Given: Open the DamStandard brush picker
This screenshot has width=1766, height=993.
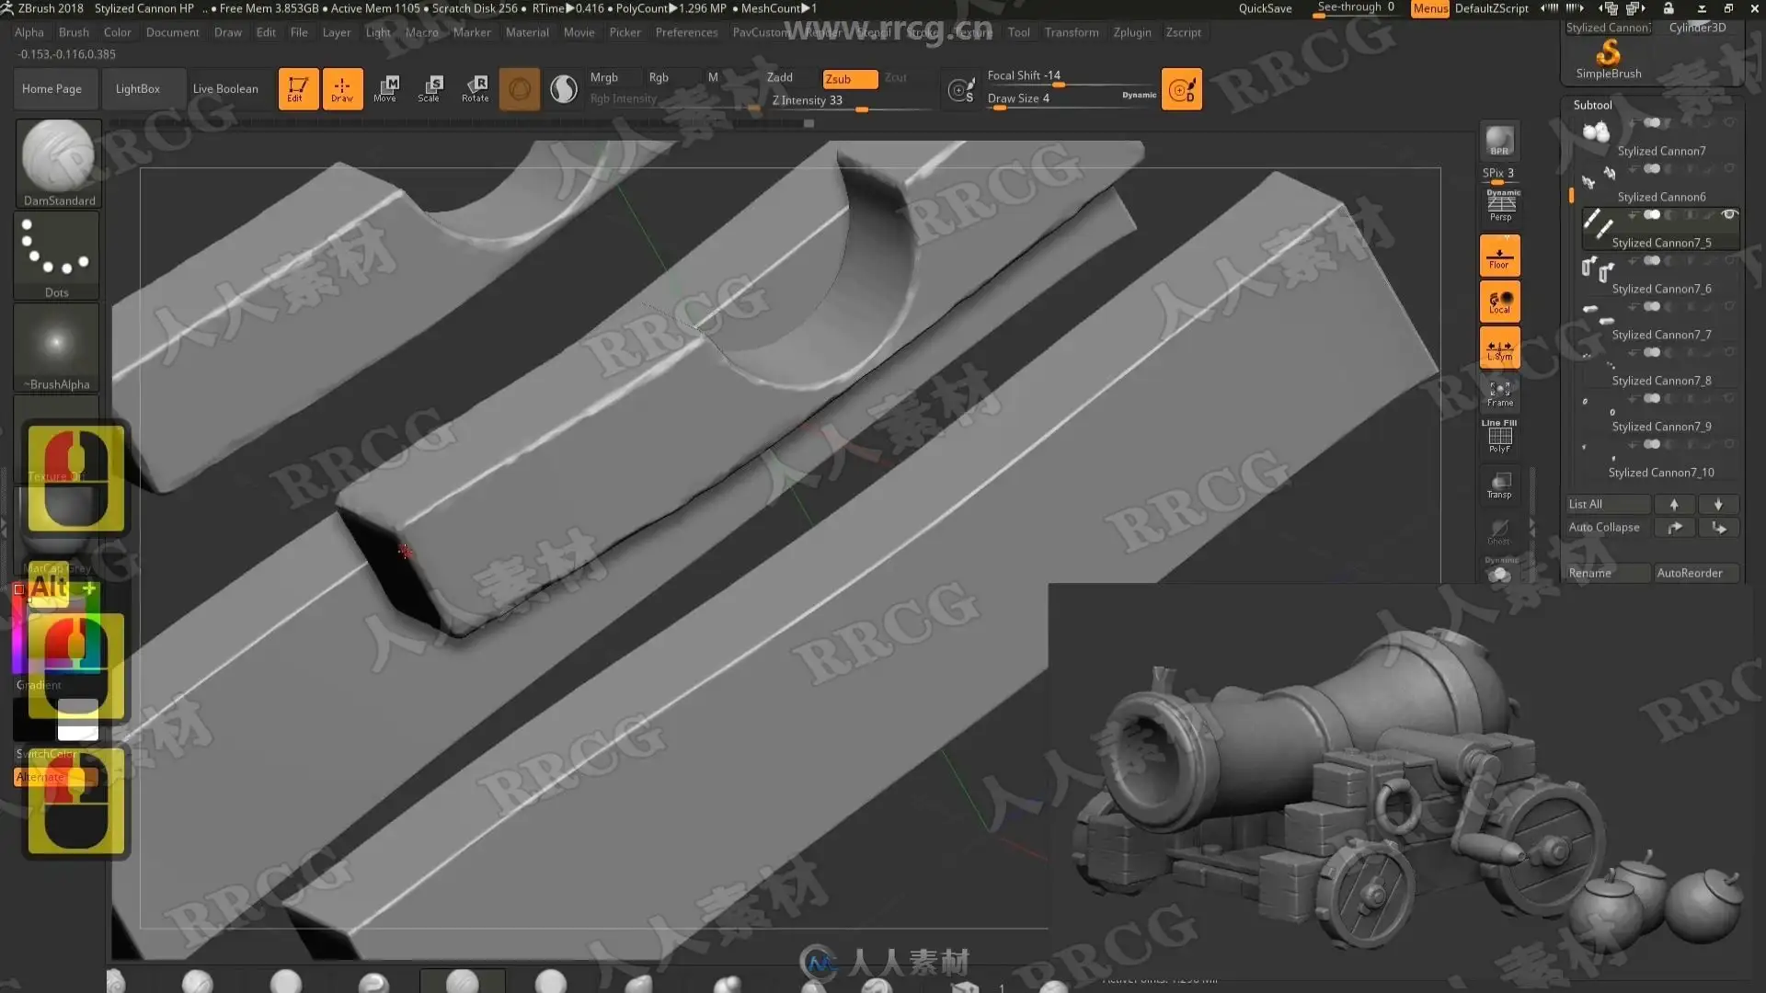Looking at the screenshot, I should tap(58, 164).
